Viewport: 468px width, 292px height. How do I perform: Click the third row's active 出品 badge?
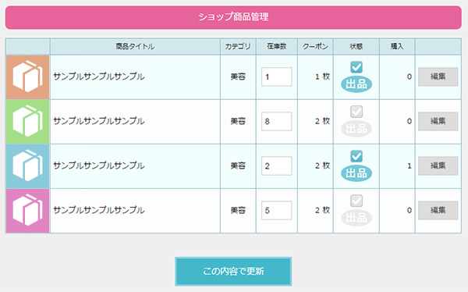point(356,173)
